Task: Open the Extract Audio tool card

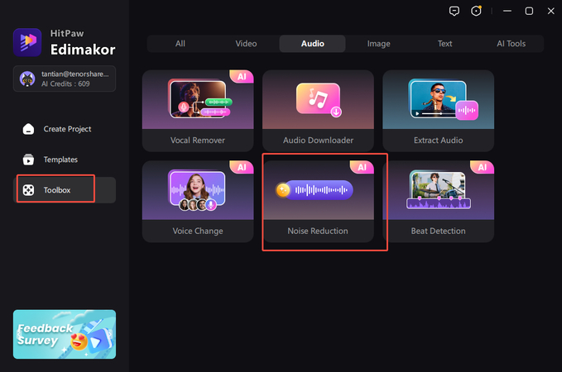Action: tap(439, 111)
